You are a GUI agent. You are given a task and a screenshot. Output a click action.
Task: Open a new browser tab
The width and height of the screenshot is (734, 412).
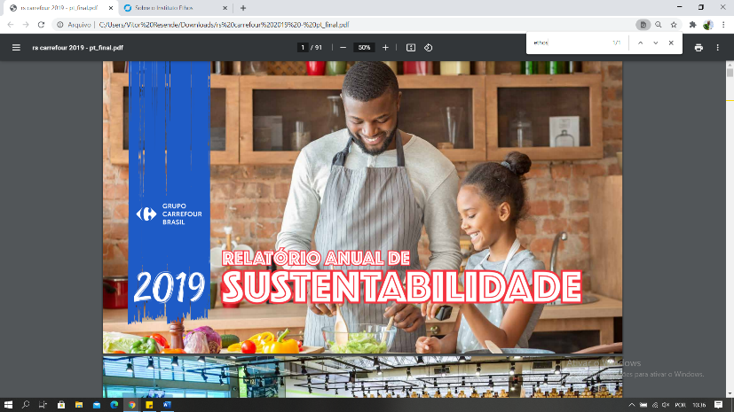(243, 7)
